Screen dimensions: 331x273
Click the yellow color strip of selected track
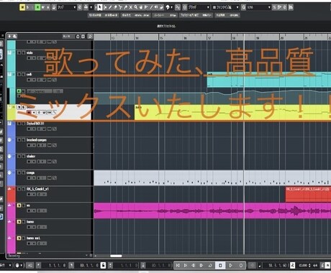(12, 112)
